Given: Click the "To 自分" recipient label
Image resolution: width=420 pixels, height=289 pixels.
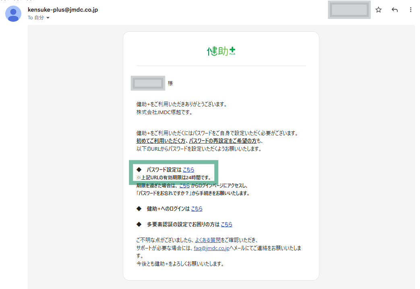Looking at the screenshot, I should [x=35, y=18].
